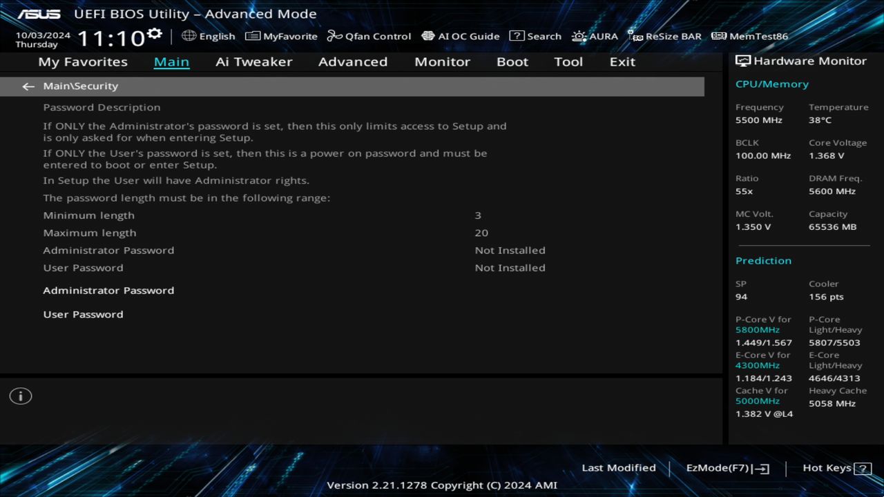Click the back arrow on Main\Security breadcrumb
This screenshot has width=884, height=497.
pyautogui.click(x=28, y=86)
